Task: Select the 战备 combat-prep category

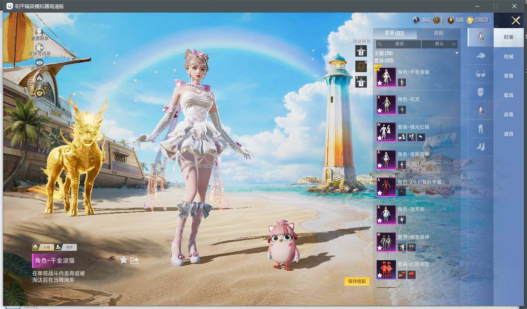Action: [509, 114]
